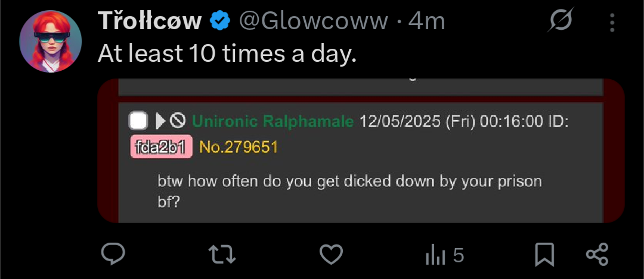Viewport: 644px width, 279px height.
Task: Click post number No.279651
Action: [239, 147]
